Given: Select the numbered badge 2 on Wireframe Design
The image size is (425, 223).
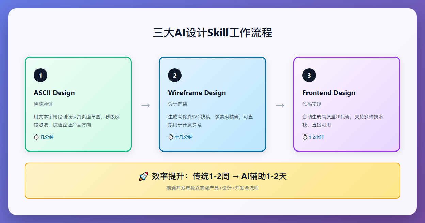Looking at the screenshot, I should coord(174,75).
